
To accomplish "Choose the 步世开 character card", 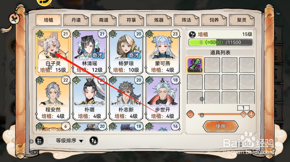I will tap(163, 98).
